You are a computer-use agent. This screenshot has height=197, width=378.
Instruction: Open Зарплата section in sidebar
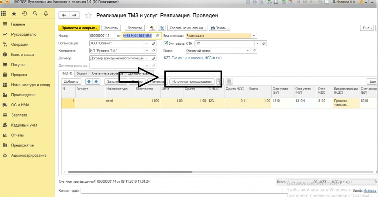click(x=19, y=115)
